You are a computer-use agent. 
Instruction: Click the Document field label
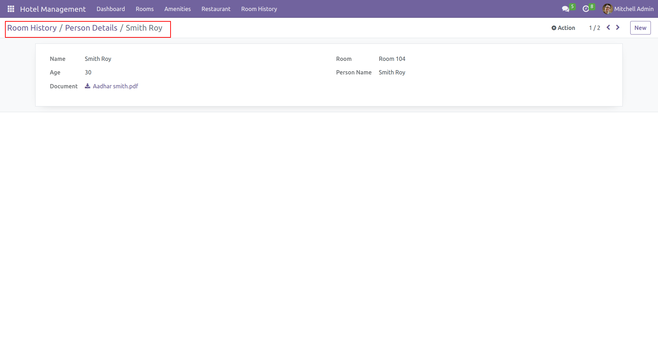[64, 86]
